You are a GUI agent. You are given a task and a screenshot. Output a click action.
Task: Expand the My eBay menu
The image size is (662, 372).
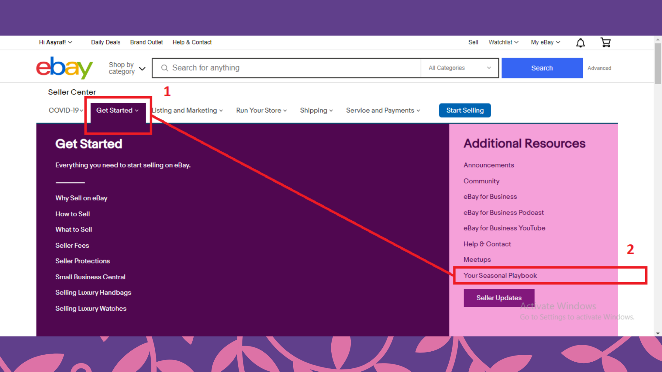pyautogui.click(x=545, y=42)
